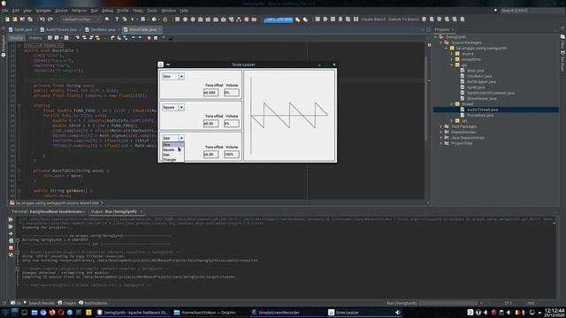This screenshot has height=318, width=566.
Task: Click second oscillator Volume field
Action: click(x=232, y=124)
